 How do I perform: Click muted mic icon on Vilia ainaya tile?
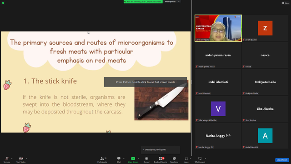197,120
